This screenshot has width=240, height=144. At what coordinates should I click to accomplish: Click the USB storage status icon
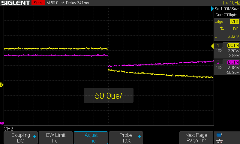[x=220, y=135]
